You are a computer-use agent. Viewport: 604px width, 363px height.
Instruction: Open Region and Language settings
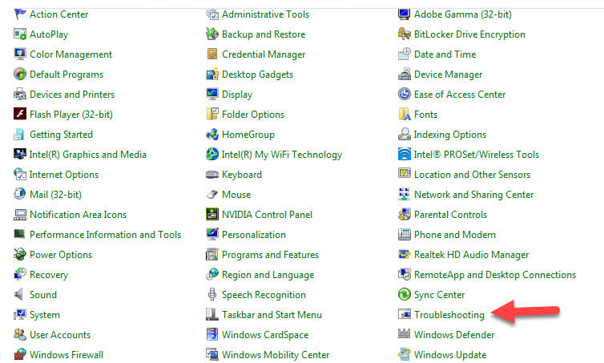(268, 275)
